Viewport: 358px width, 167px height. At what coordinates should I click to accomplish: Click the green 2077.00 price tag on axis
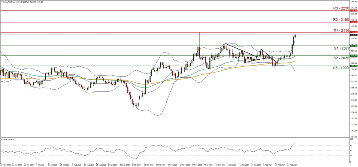[353, 45]
